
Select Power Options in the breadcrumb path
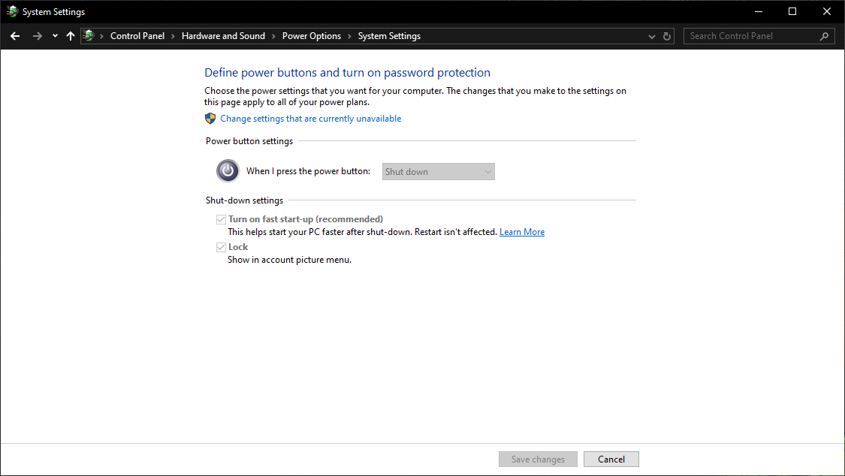click(x=312, y=35)
